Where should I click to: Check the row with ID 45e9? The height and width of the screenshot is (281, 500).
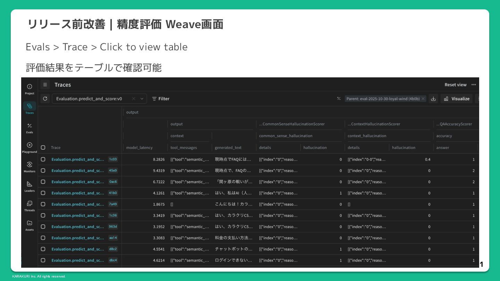(43, 170)
